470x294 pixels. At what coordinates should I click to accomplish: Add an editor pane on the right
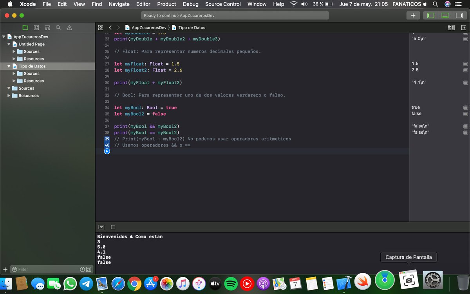463,27
